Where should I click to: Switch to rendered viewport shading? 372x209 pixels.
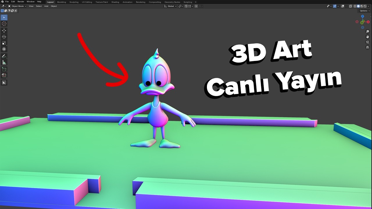(x=365, y=6)
